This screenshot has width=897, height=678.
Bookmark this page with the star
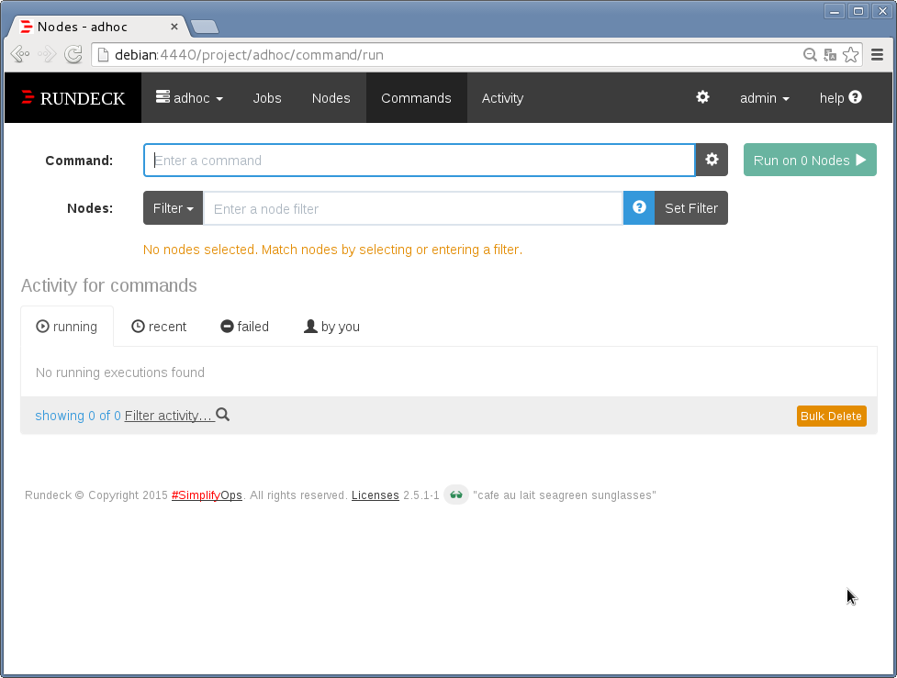click(850, 54)
